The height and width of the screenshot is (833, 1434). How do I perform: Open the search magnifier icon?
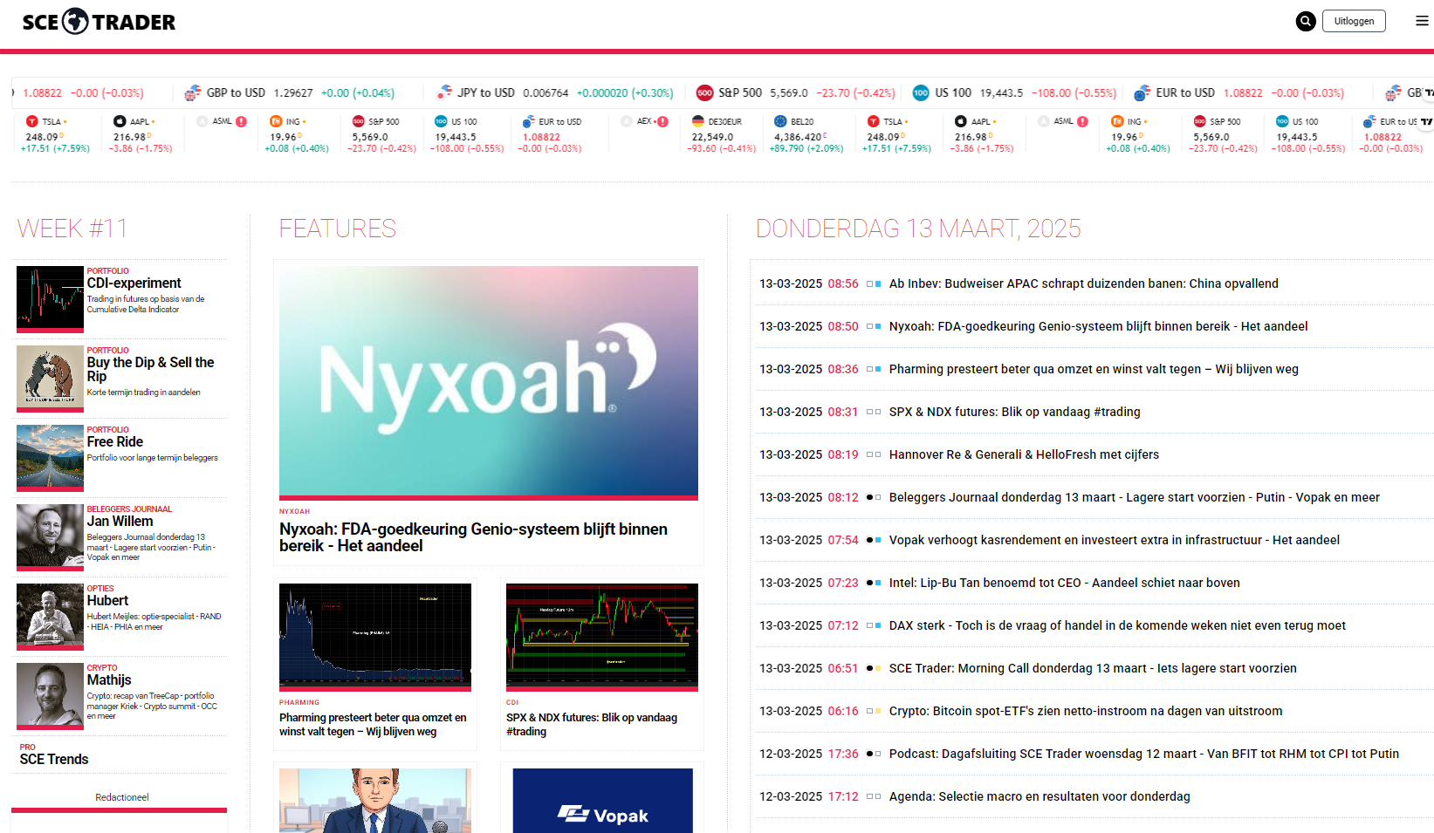coord(1306,21)
